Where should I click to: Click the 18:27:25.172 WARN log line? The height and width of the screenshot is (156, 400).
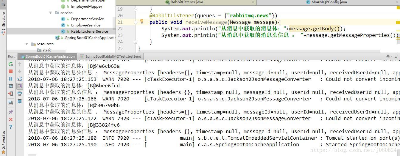coord(214,118)
